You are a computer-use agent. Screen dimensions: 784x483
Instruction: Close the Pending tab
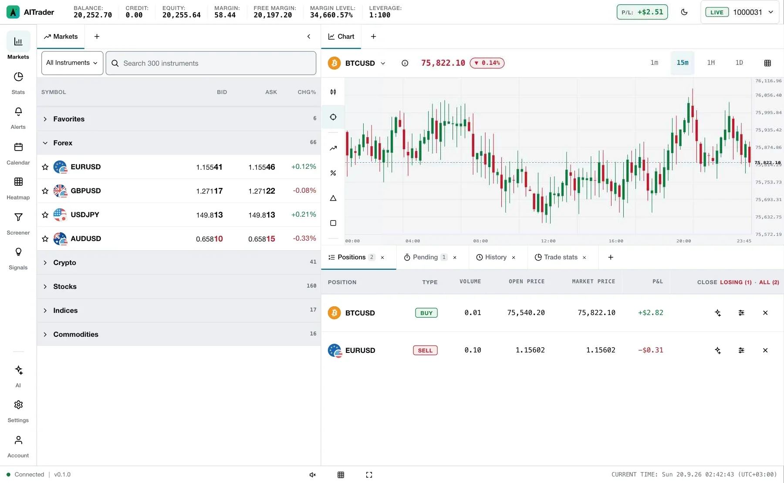455,258
